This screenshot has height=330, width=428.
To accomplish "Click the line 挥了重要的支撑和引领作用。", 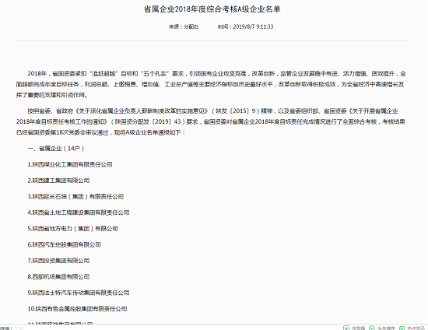I will 52,95.
